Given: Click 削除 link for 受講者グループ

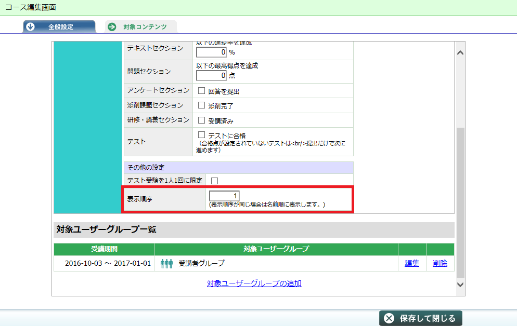Looking at the screenshot, I should 440,263.
